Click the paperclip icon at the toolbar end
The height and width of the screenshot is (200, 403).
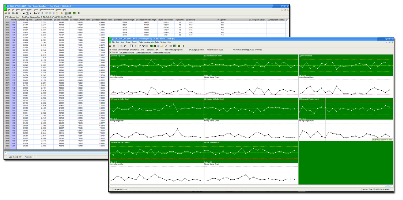pyautogui.click(x=78, y=14)
